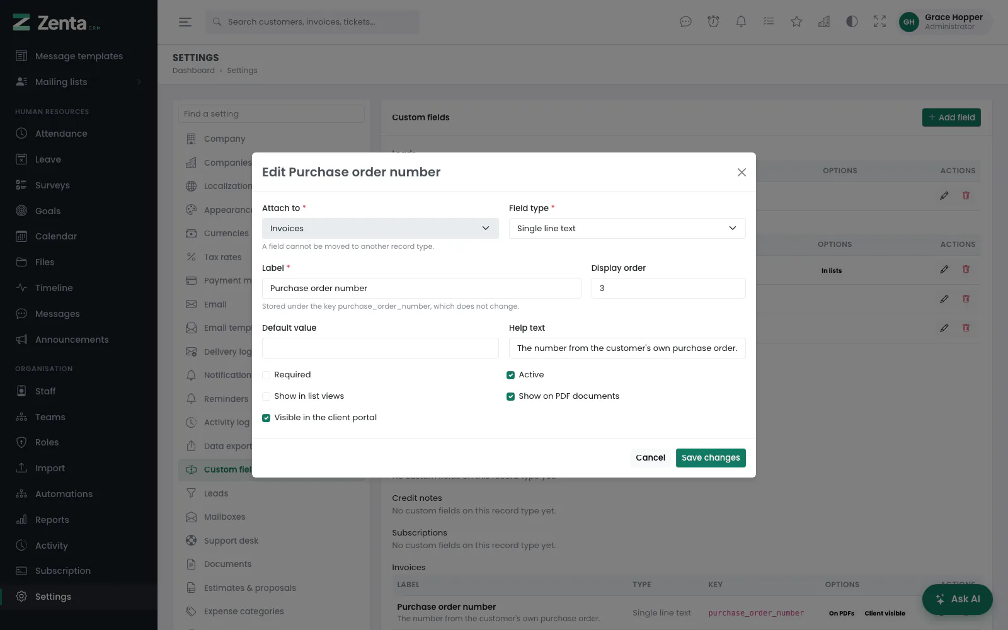
Task: Toggle dark mode contrast icon
Action: [x=852, y=22]
